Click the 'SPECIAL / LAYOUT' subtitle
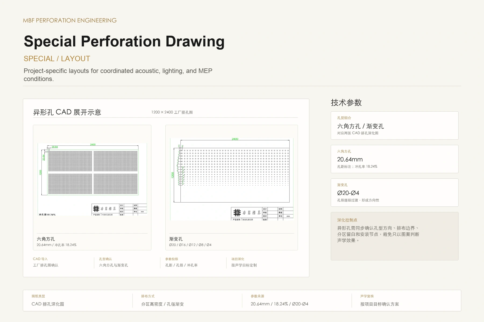The image size is (484, 322). (57, 58)
